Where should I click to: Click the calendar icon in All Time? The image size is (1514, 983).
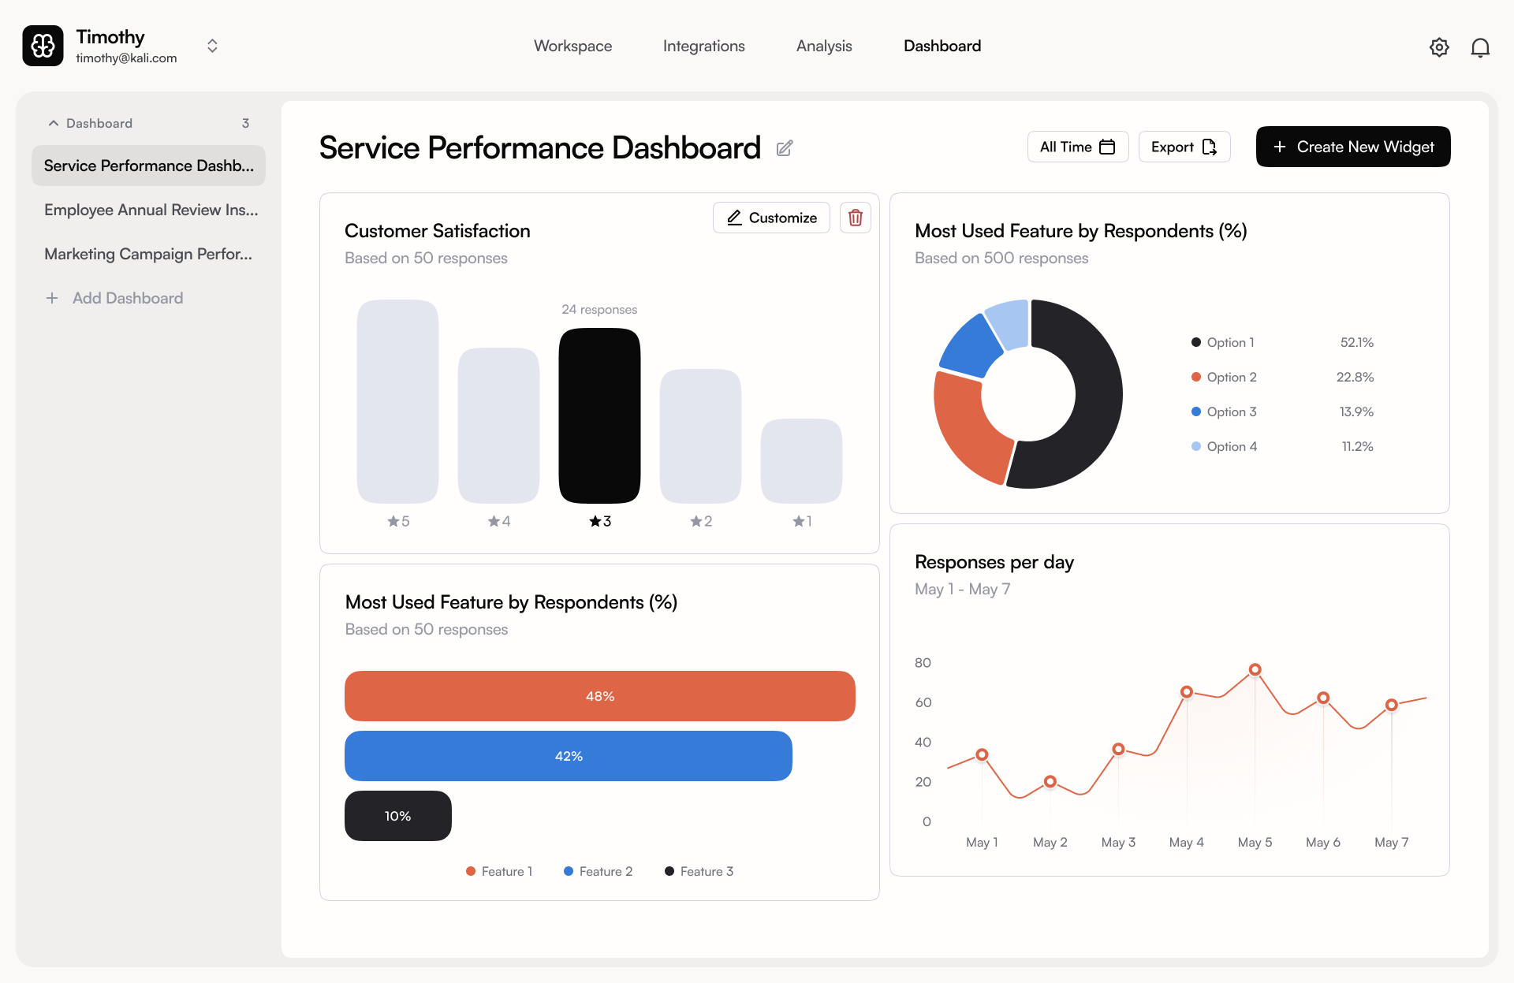[1107, 147]
